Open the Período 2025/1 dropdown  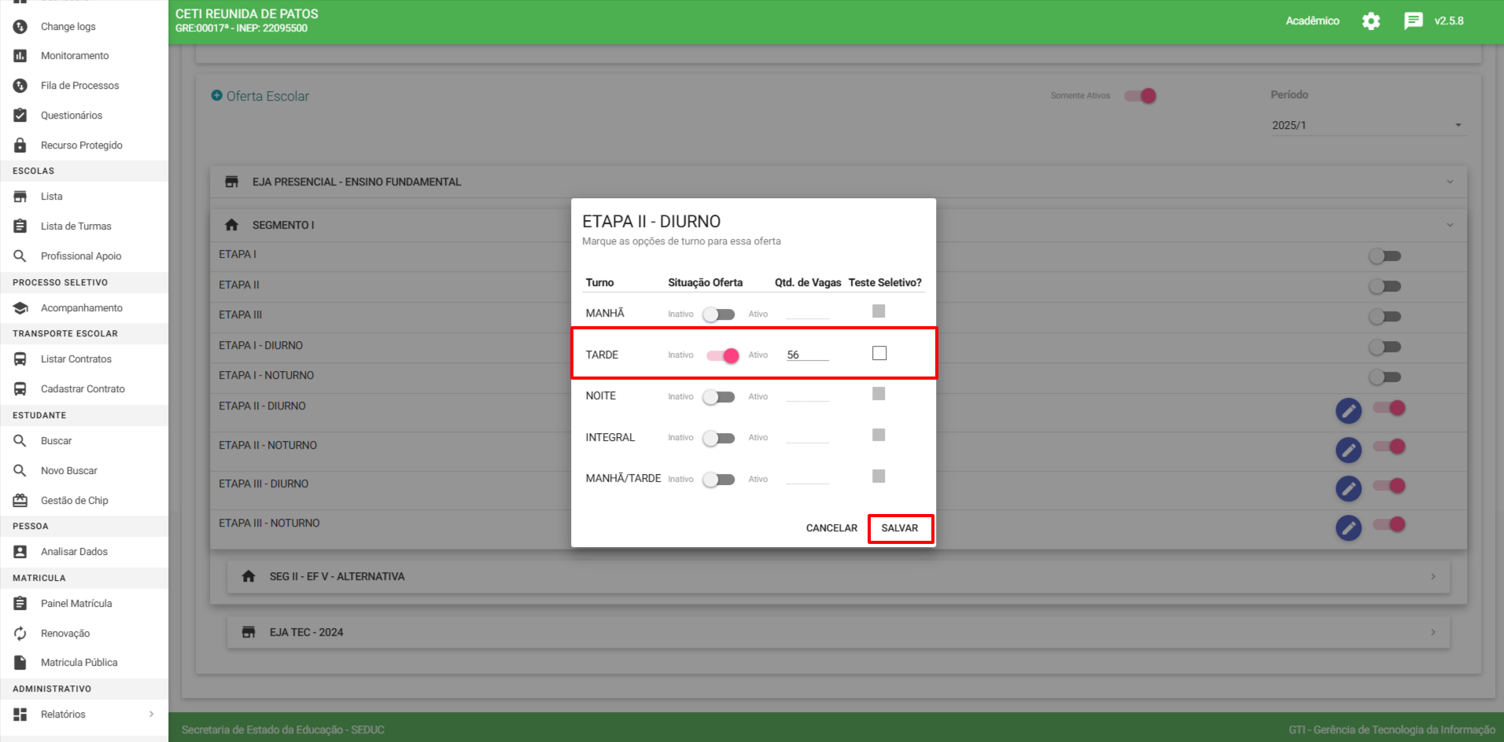1367,126
